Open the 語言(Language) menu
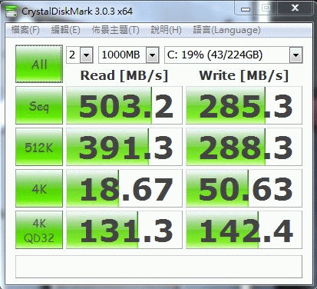The height and width of the screenshot is (289, 317). pyautogui.click(x=226, y=30)
